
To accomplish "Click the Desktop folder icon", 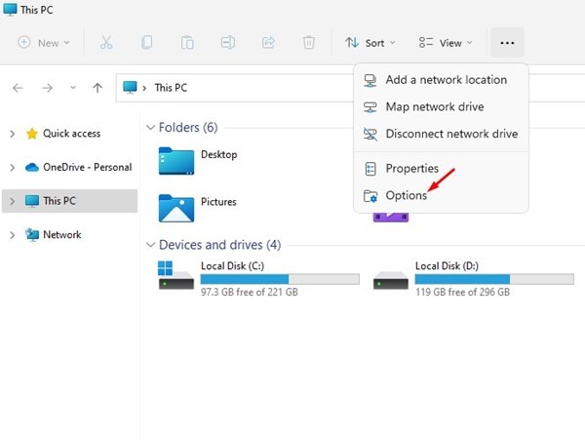I will [x=176, y=161].
